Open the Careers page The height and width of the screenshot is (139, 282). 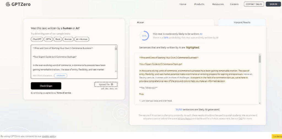pyautogui.click(x=234, y=4)
